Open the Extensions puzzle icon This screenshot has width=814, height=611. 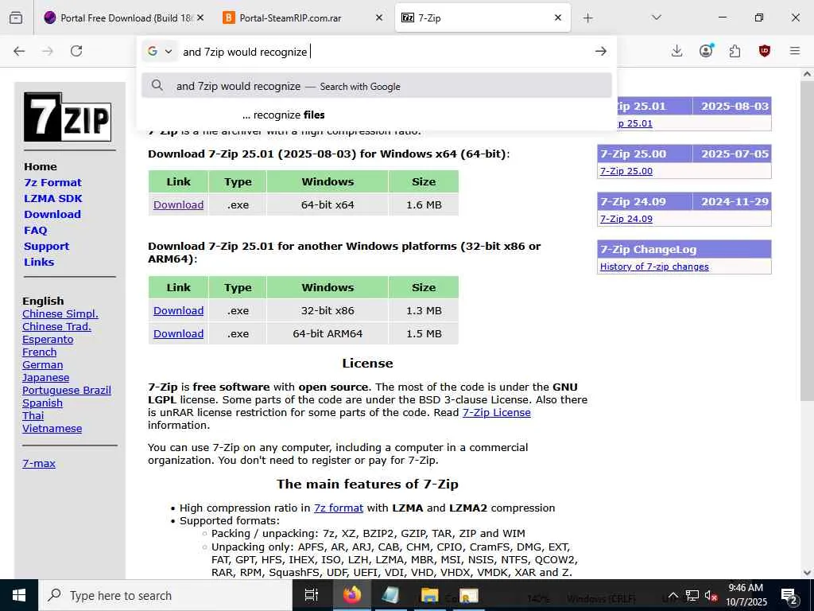click(735, 51)
